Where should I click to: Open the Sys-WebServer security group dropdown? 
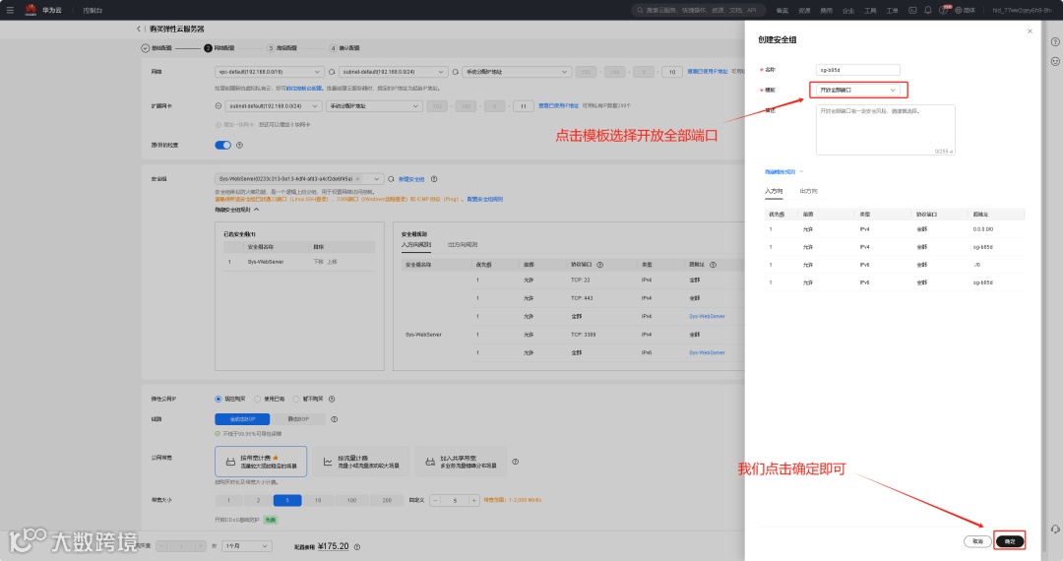coord(299,179)
